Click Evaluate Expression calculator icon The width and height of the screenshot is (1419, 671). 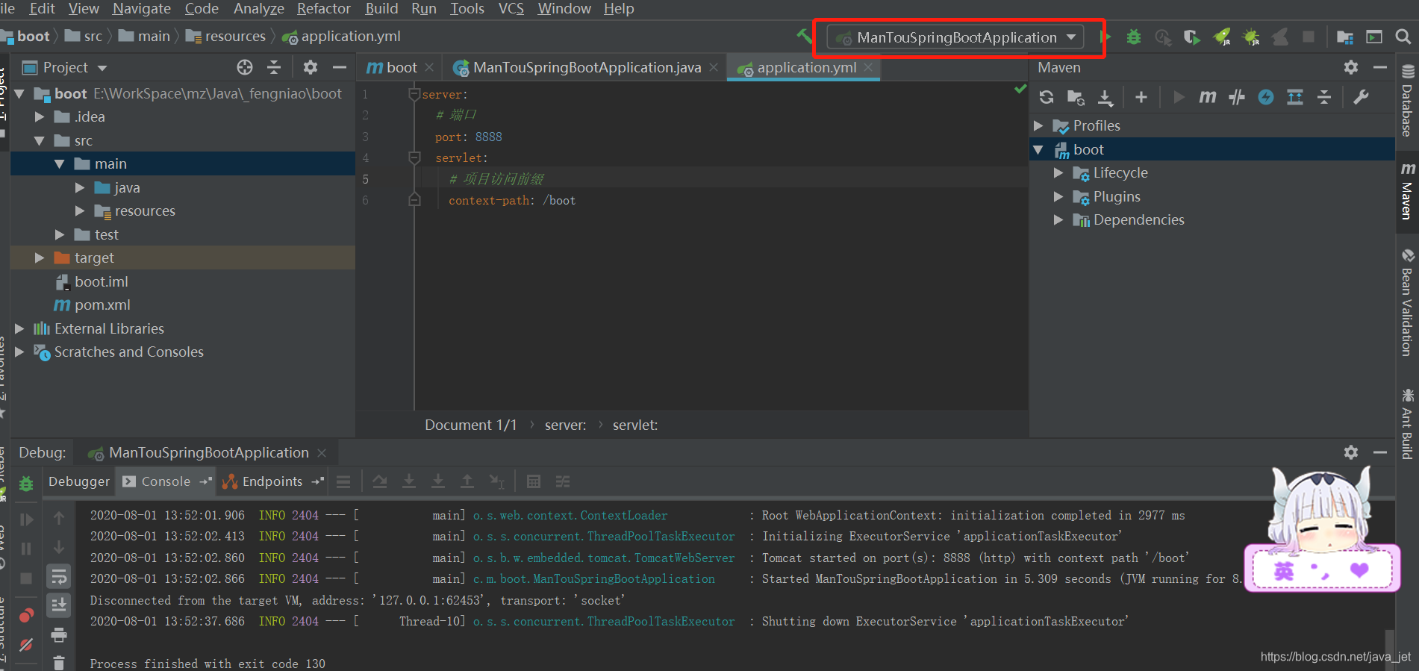click(534, 481)
